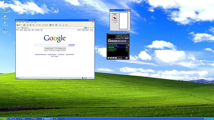214x120 pixels.
Task: Go to the Home page icon in Internet Explorer
Action: point(33,25)
